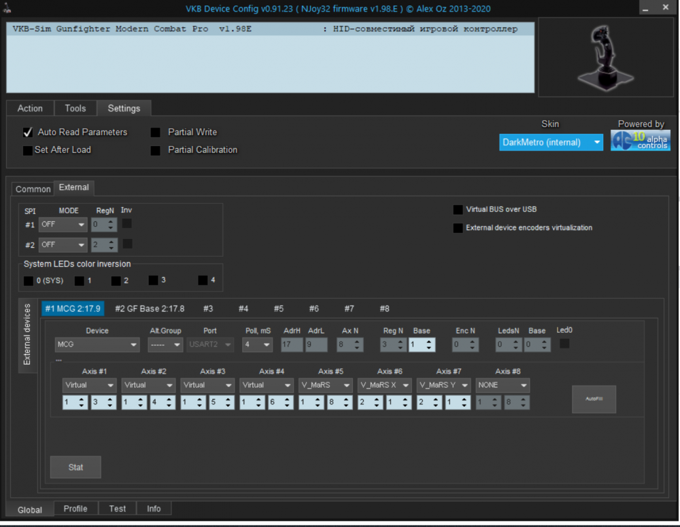Image resolution: width=680 pixels, height=527 pixels.
Task: Enable Partial Write
Action: (155, 132)
